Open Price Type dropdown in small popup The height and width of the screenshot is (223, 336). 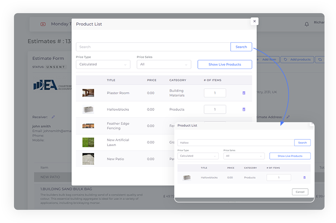point(198,156)
